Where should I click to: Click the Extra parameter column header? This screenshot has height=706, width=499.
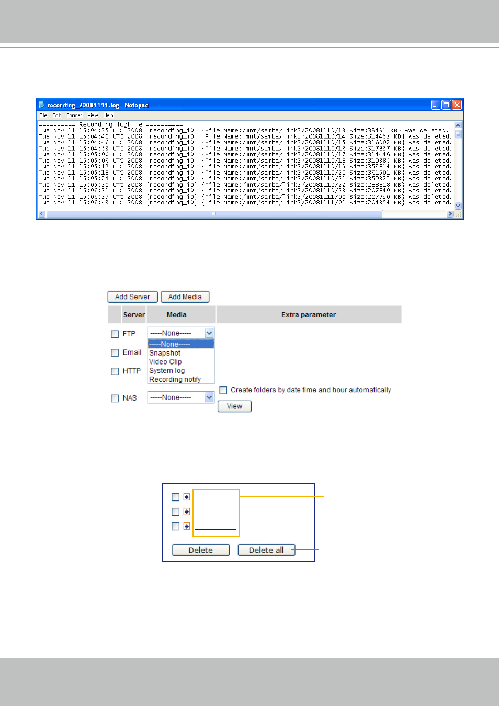point(309,315)
